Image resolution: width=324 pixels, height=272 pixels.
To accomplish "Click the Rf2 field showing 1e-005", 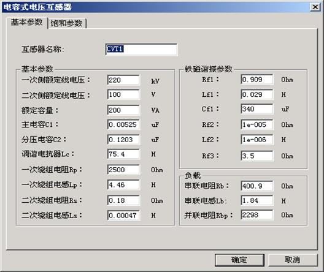I will click(x=257, y=125).
